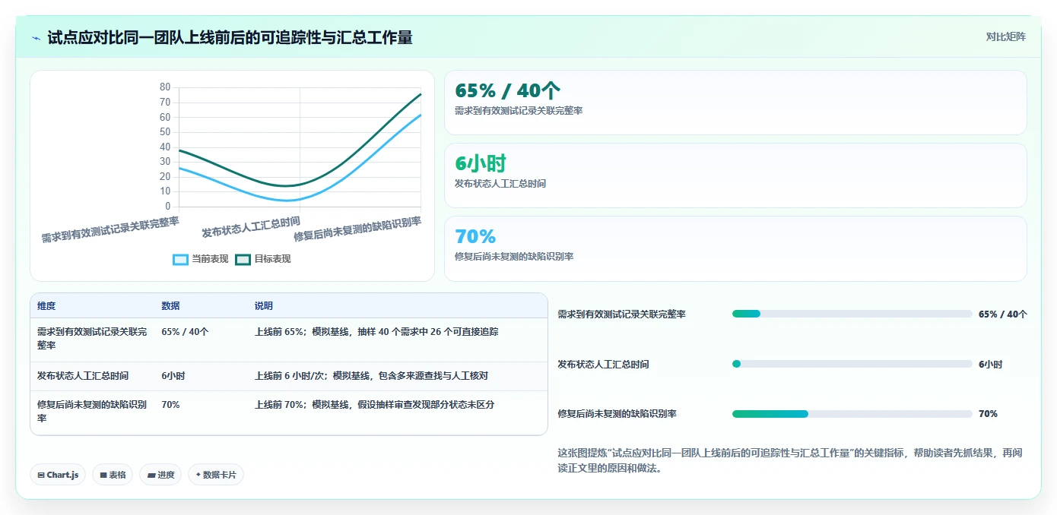Click the main title 试点应对比同一团队上线前后
This screenshot has height=515, width=1057.
point(230,37)
